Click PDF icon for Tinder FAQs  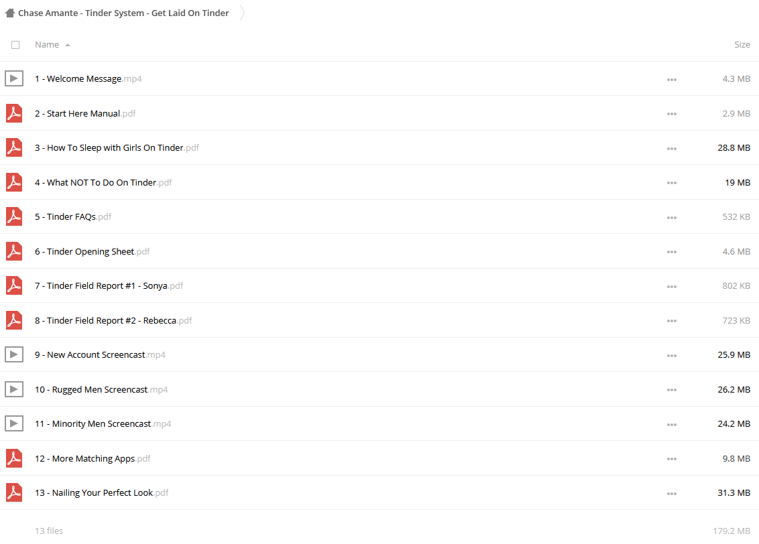point(14,216)
